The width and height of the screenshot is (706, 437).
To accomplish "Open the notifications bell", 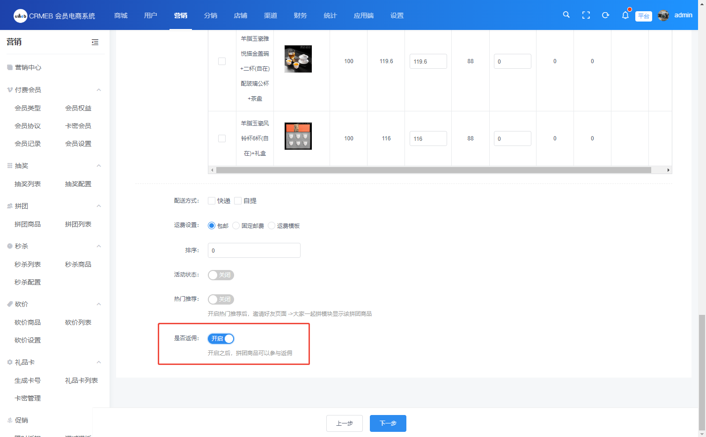I will point(625,15).
